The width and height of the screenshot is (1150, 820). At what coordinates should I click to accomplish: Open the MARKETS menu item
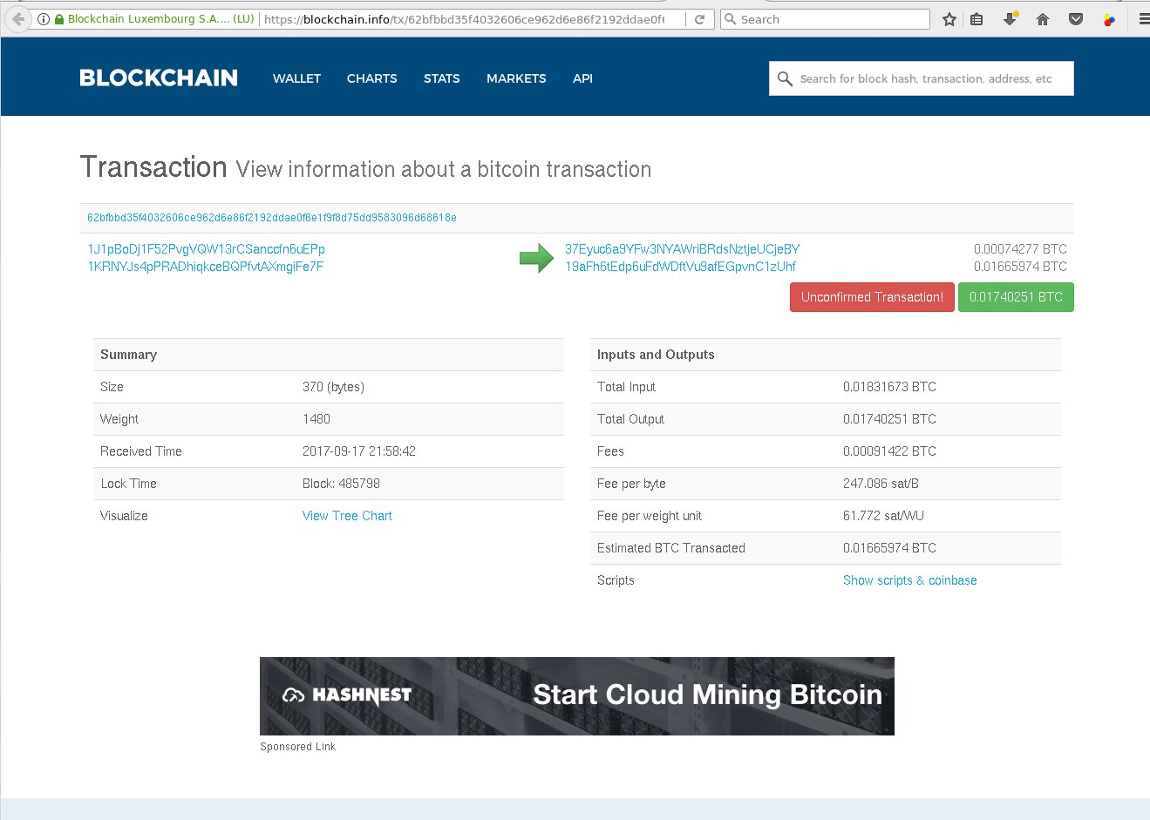[x=516, y=78]
